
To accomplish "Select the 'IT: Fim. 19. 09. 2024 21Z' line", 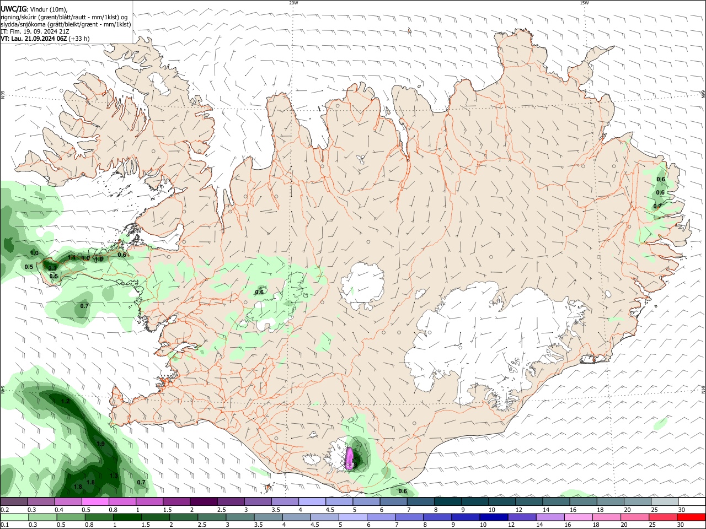I will tap(35, 31).
